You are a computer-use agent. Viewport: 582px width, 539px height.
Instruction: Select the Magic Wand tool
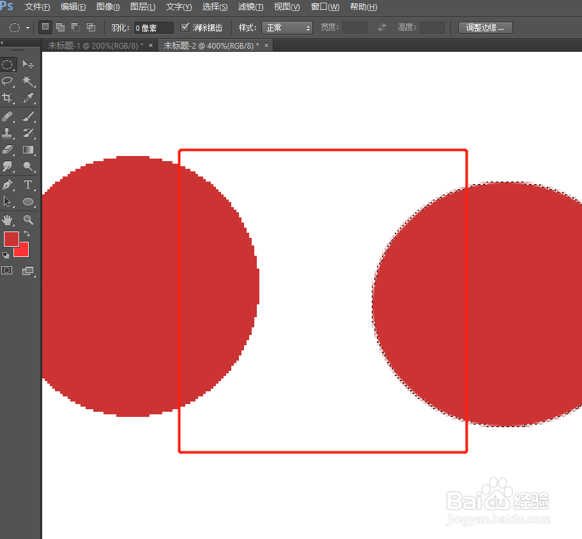28,81
